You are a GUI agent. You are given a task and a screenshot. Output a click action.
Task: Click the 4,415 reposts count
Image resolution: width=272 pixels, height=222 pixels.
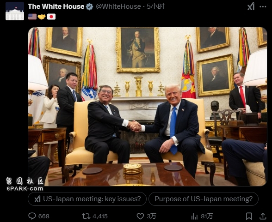pos(100,216)
